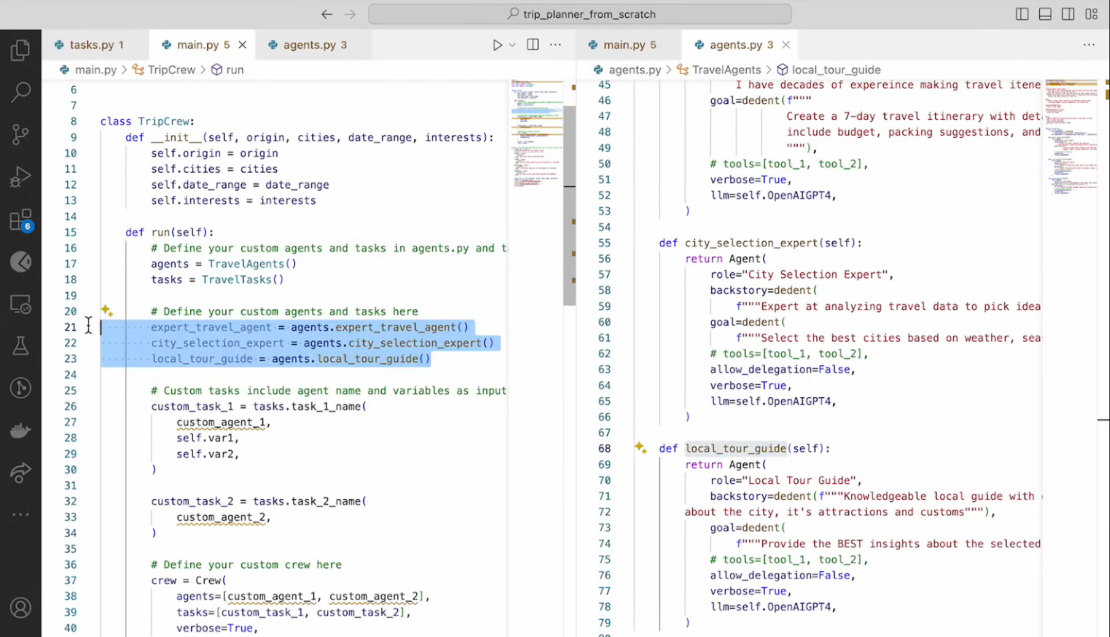Click 'self.interests = interests' line
This screenshot has width=1110, height=637.
[233, 200]
